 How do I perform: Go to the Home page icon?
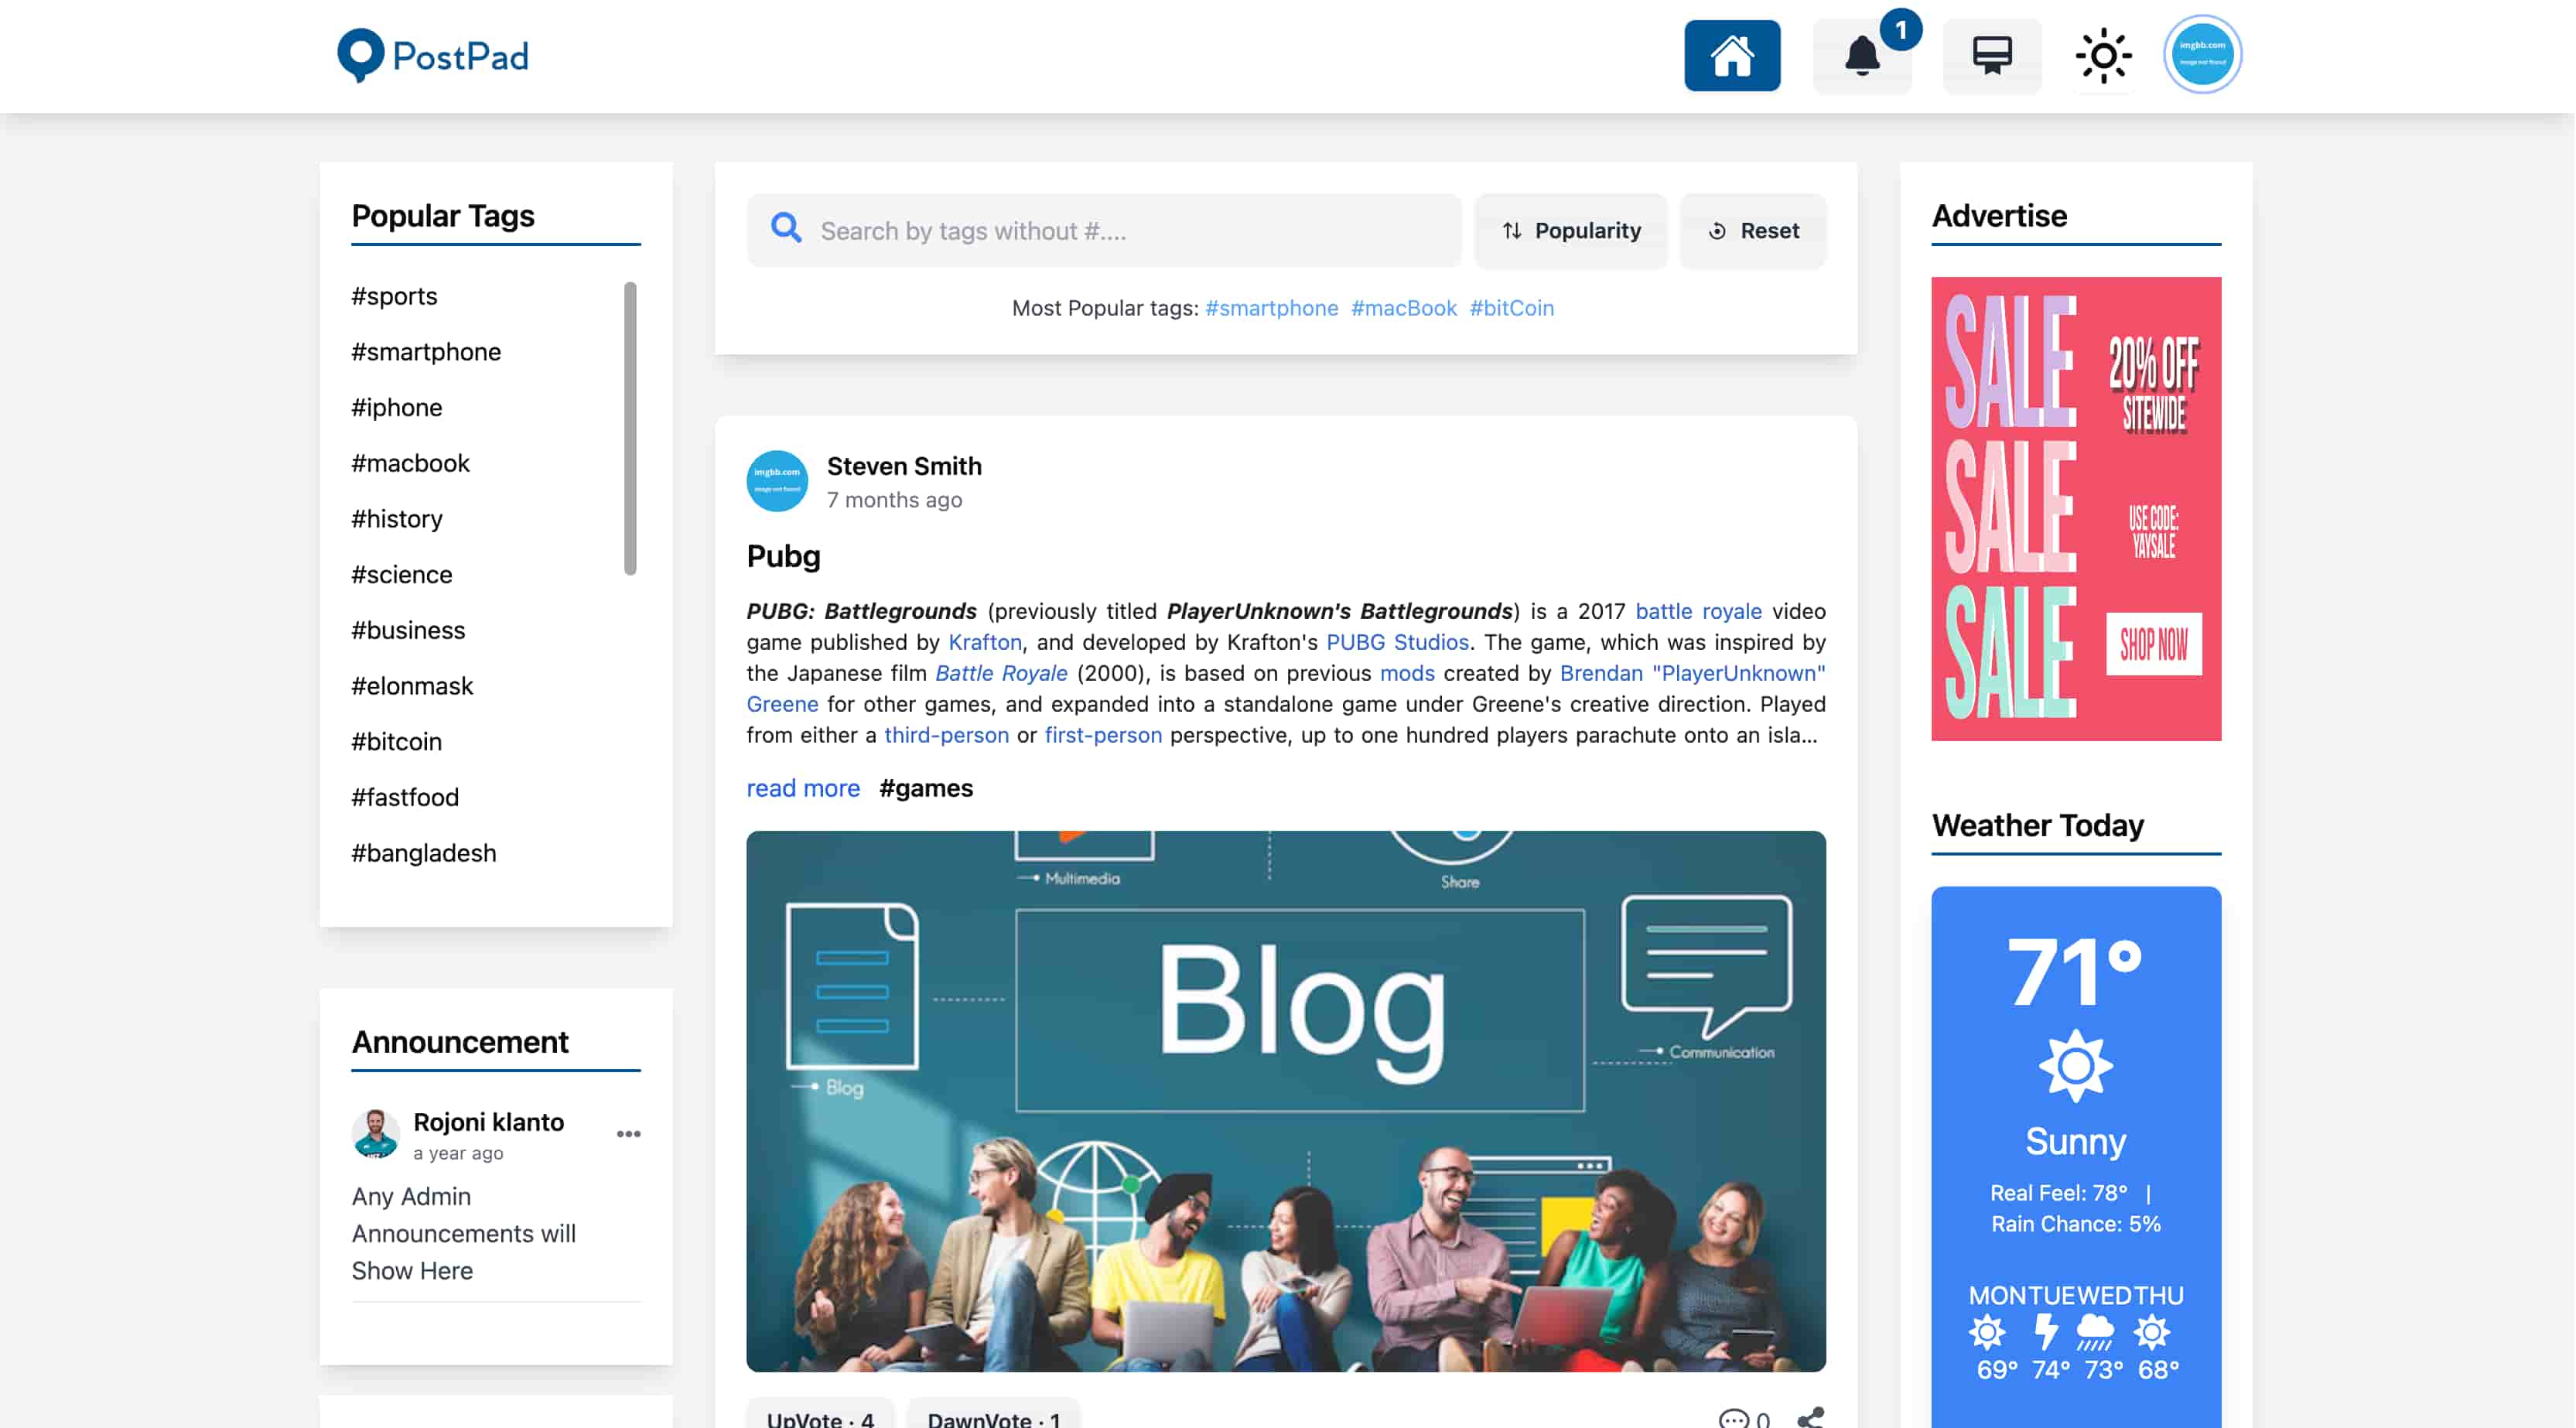point(1732,55)
